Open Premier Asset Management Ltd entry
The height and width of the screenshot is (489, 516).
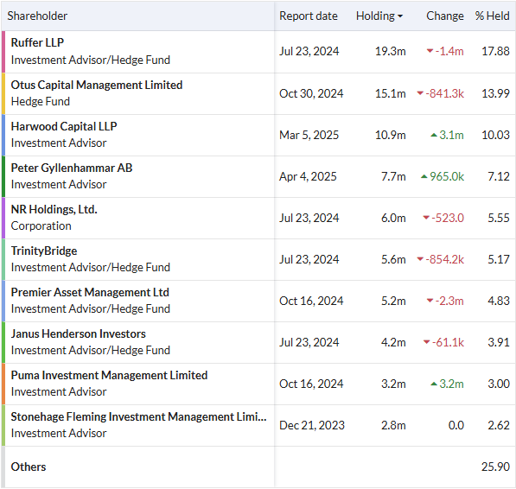pyautogui.click(x=90, y=292)
